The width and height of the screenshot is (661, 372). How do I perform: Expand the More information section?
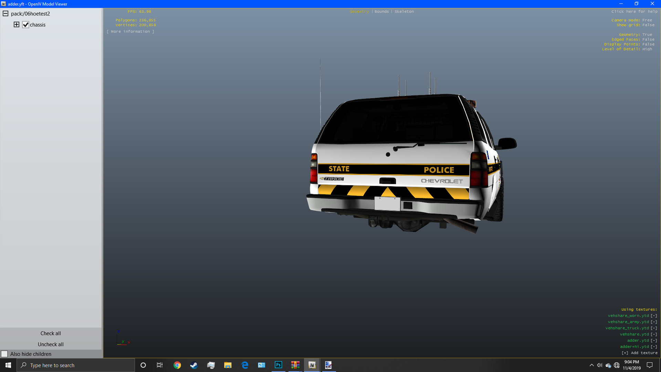(130, 31)
